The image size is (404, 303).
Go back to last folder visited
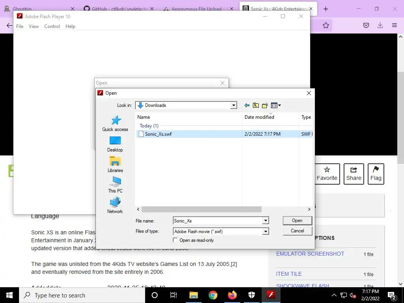click(247, 105)
